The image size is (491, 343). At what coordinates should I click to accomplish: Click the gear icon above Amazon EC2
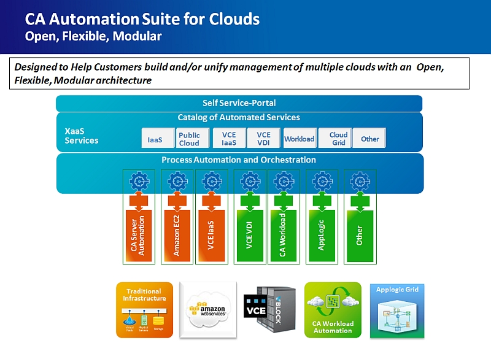[x=177, y=181]
